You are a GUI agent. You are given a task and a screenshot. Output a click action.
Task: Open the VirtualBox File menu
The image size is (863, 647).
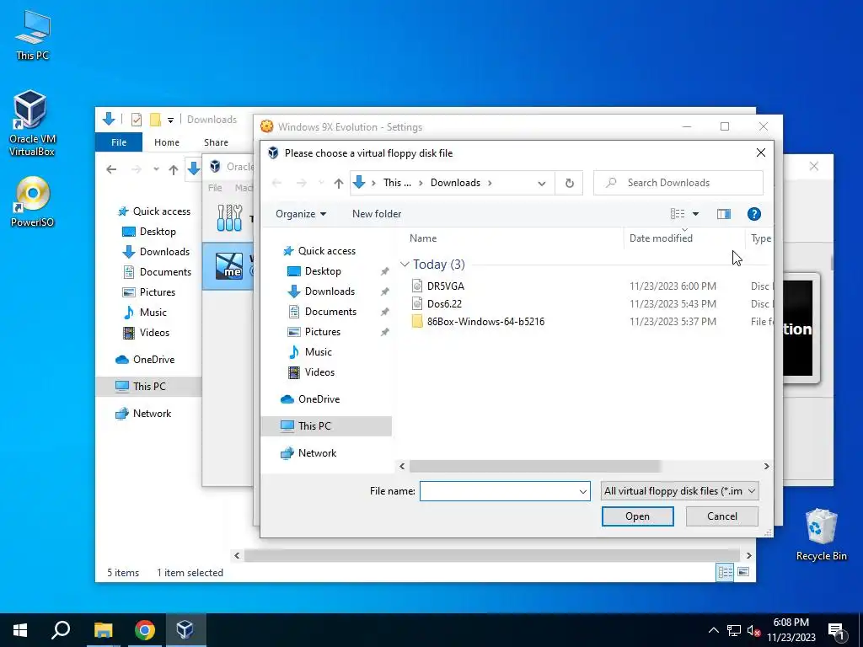pos(215,188)
